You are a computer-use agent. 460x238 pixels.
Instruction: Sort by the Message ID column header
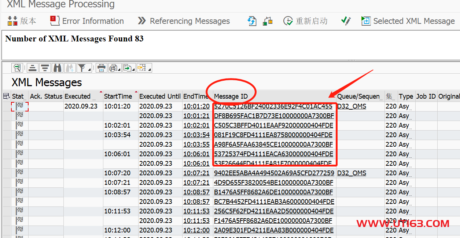pyautogui.click(x=232, y=96)
